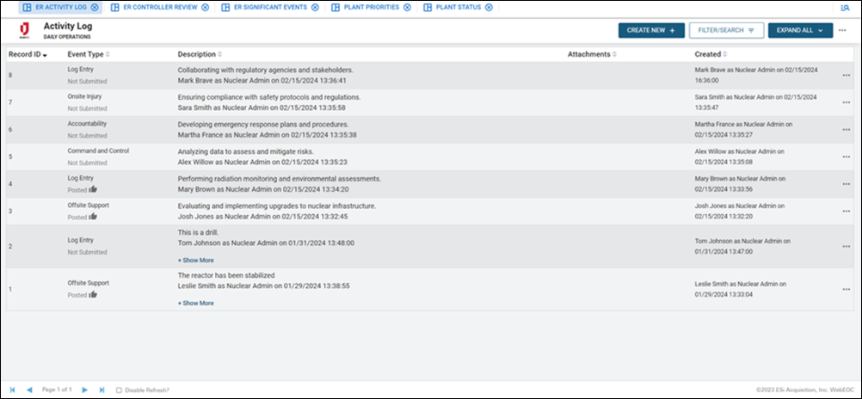Click the thumbs-up Posted icon on record 3
The image size is (862, 399).
tap(93, 217)
